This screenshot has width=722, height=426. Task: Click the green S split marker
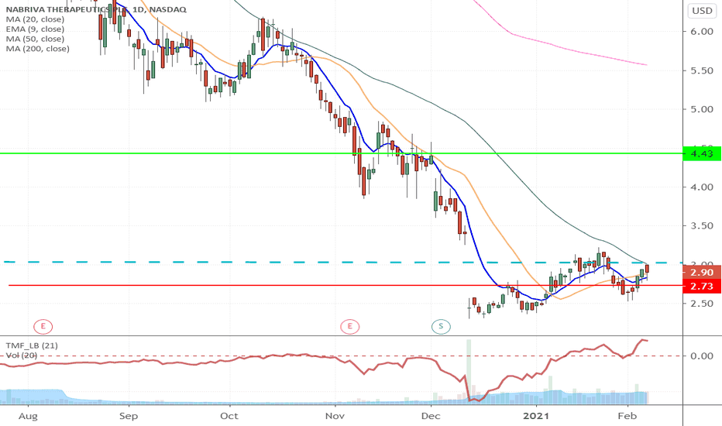coord(441,327)
